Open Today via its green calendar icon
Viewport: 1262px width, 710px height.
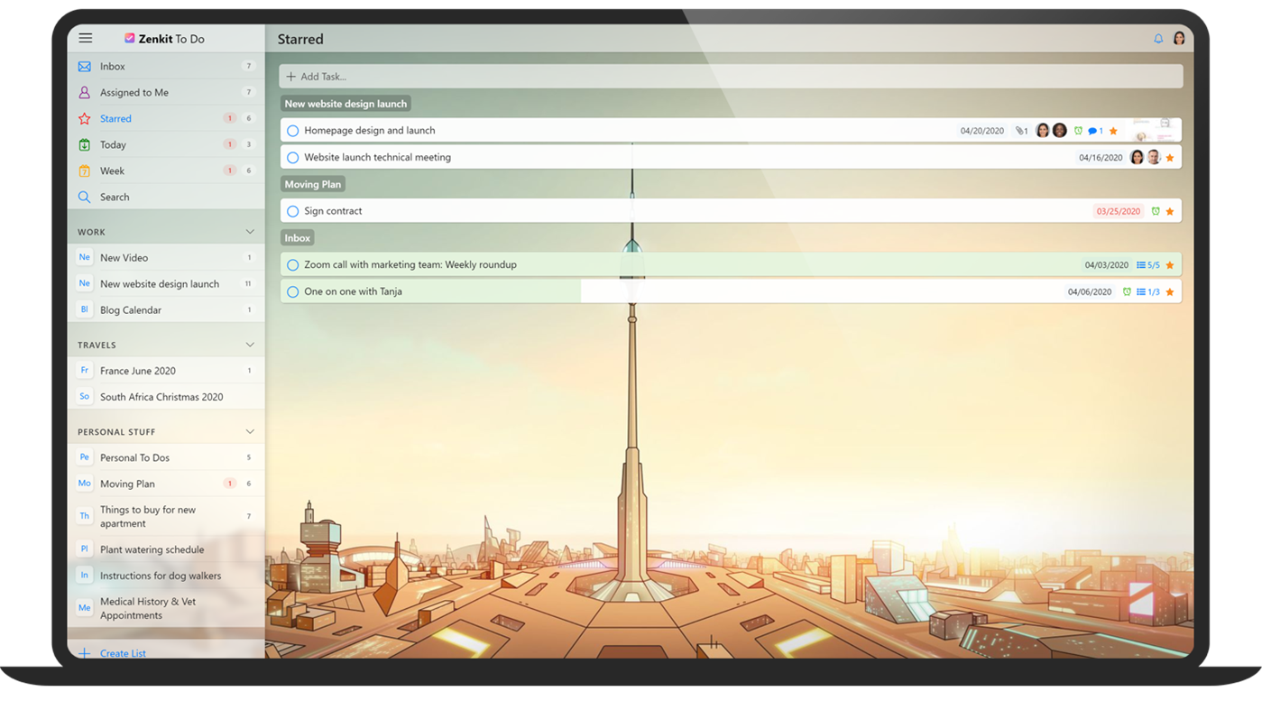click(84, 144)
